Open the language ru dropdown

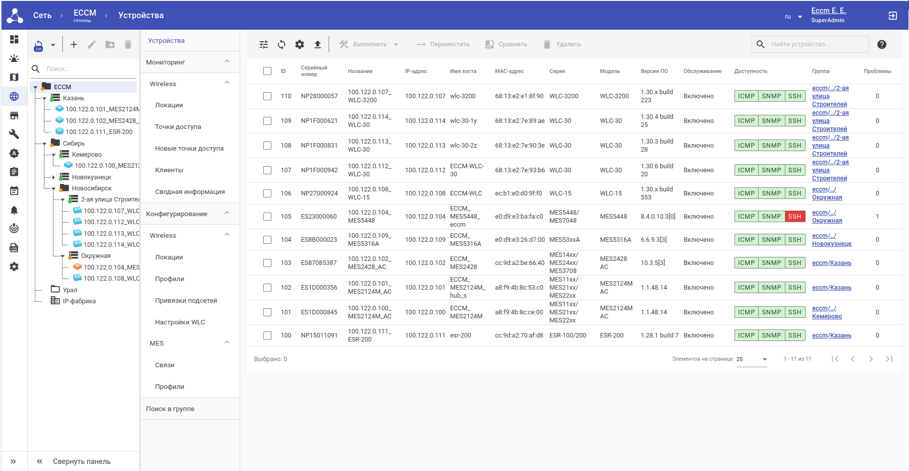pyautogui.click(x=793, y=17)
